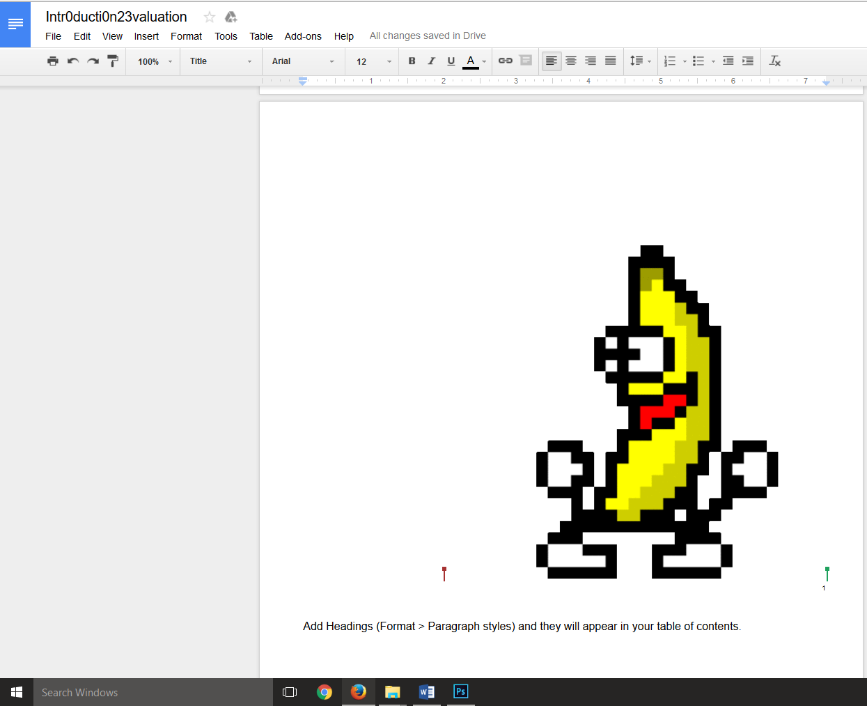Click the red marker below the image
This screenshot has height=706, width=867.
[x=444, y=574]
